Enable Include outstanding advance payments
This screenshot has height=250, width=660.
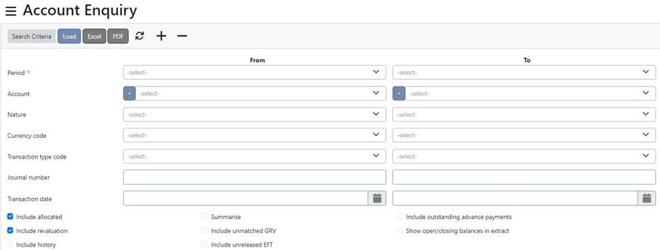click(400, 217)
